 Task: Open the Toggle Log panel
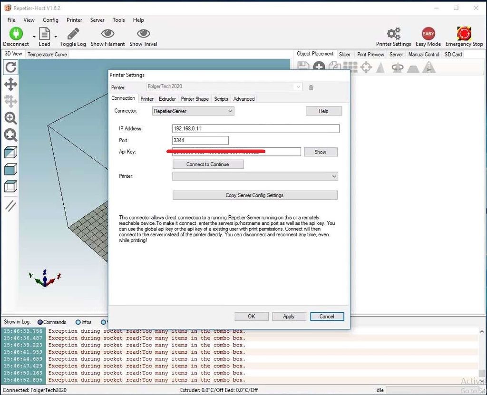pos(72,36)
